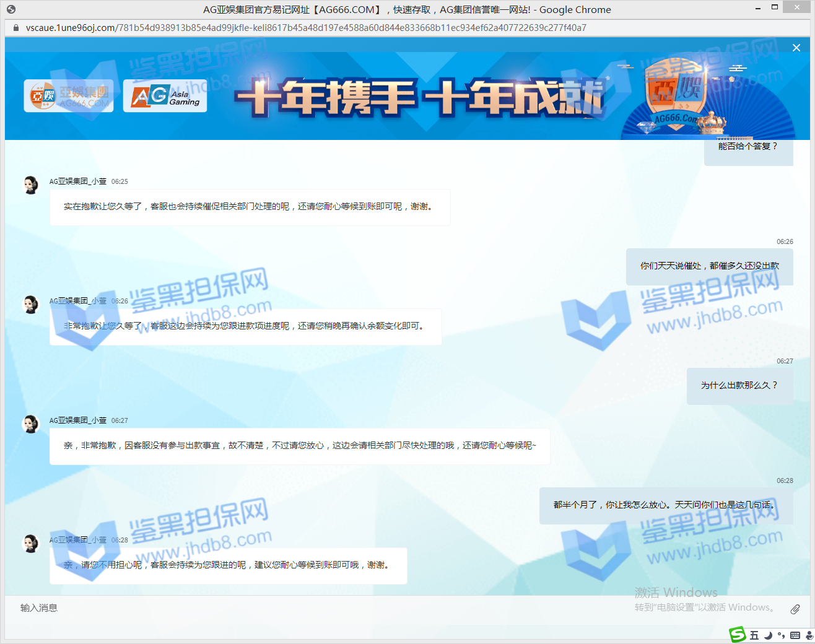Click the user message "为什么出款那么久？"
The width and height of the screenshot is (815, 644).
pyautogui.click(x=739, y=385)
